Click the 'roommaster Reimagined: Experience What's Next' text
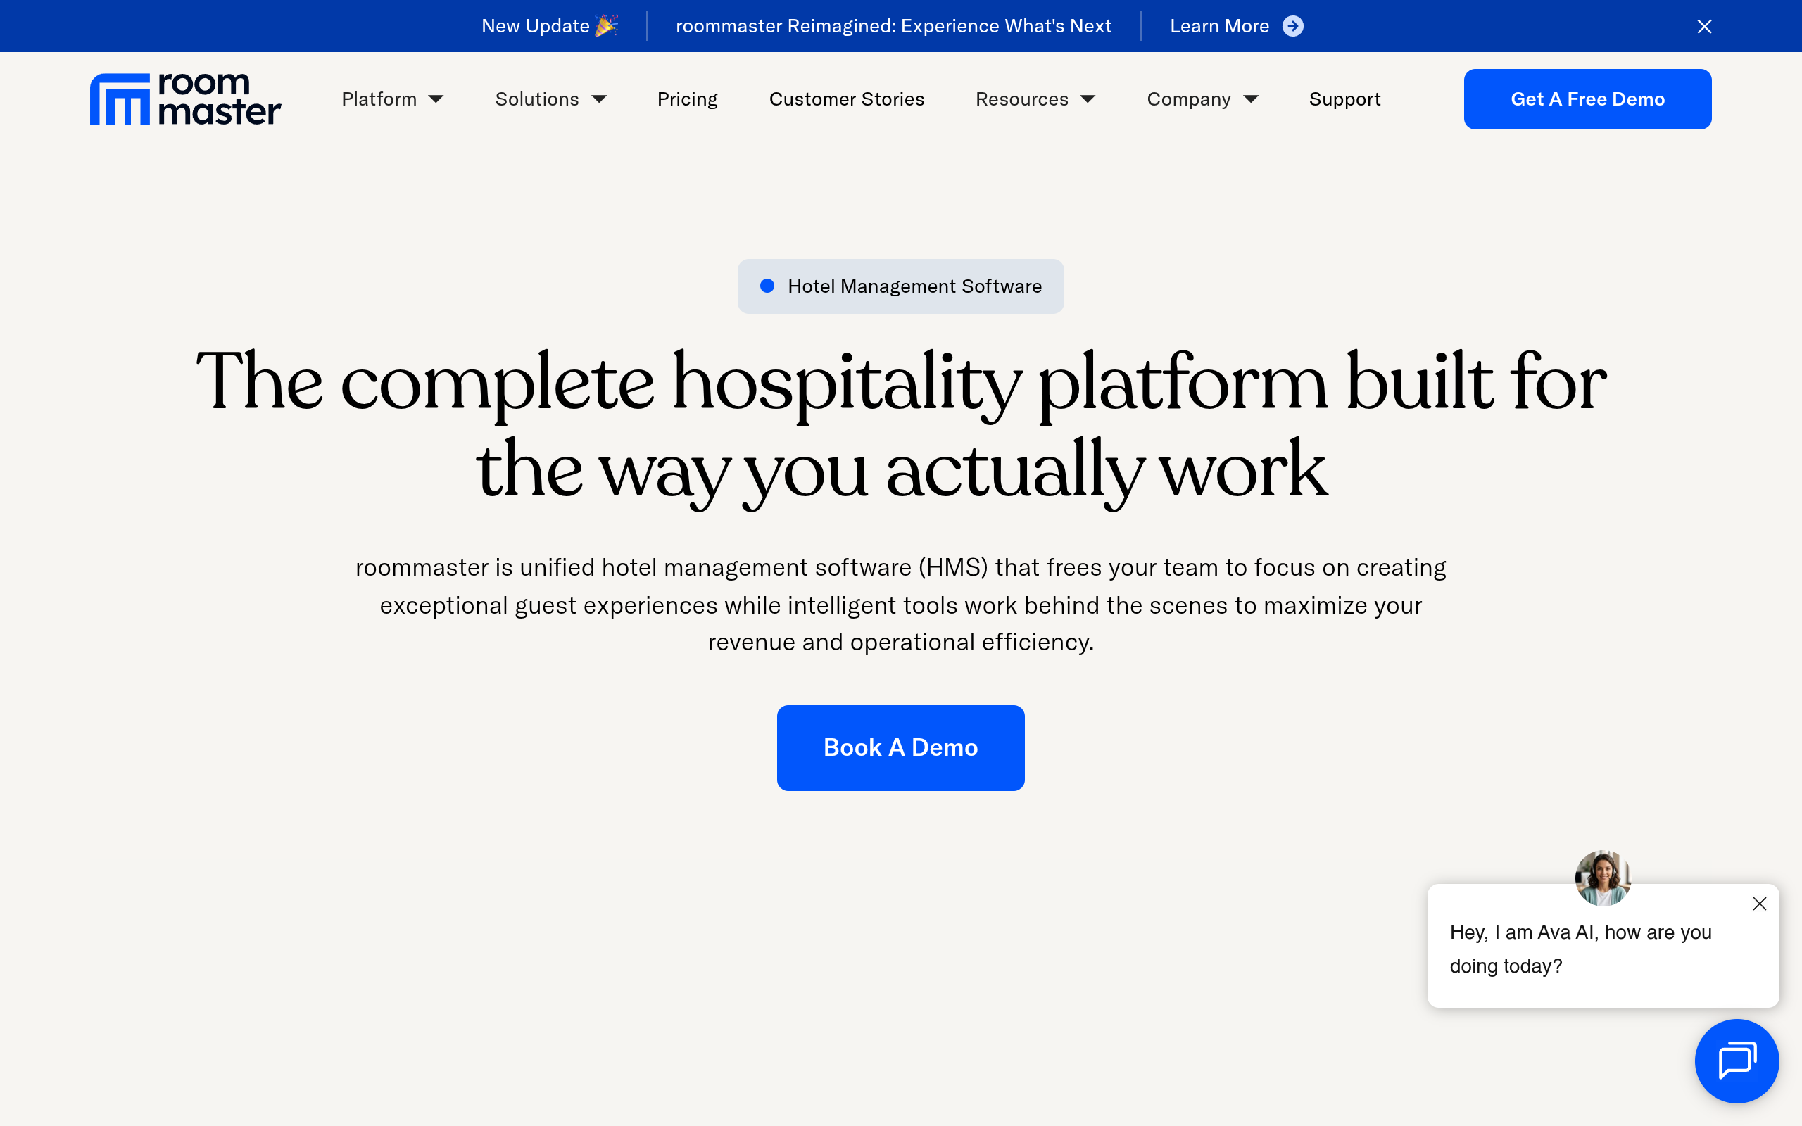 point(893,26)
